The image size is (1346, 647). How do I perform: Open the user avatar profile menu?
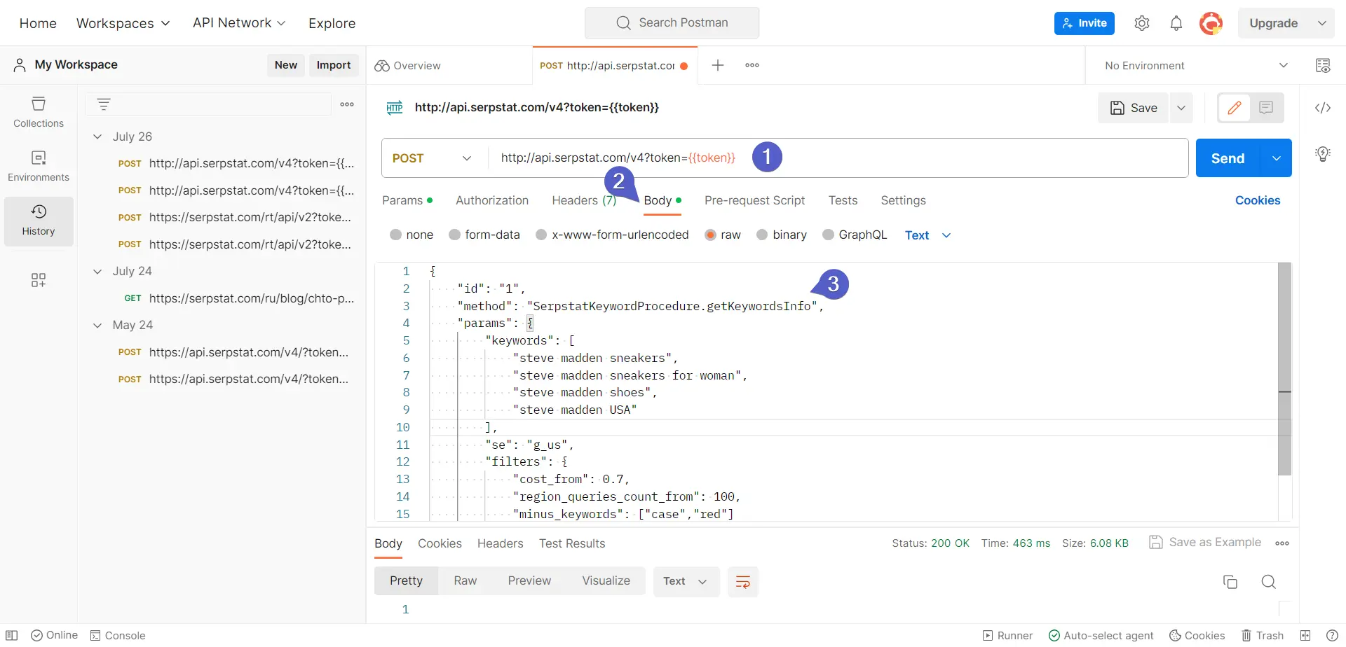[x=1211, y=23]
